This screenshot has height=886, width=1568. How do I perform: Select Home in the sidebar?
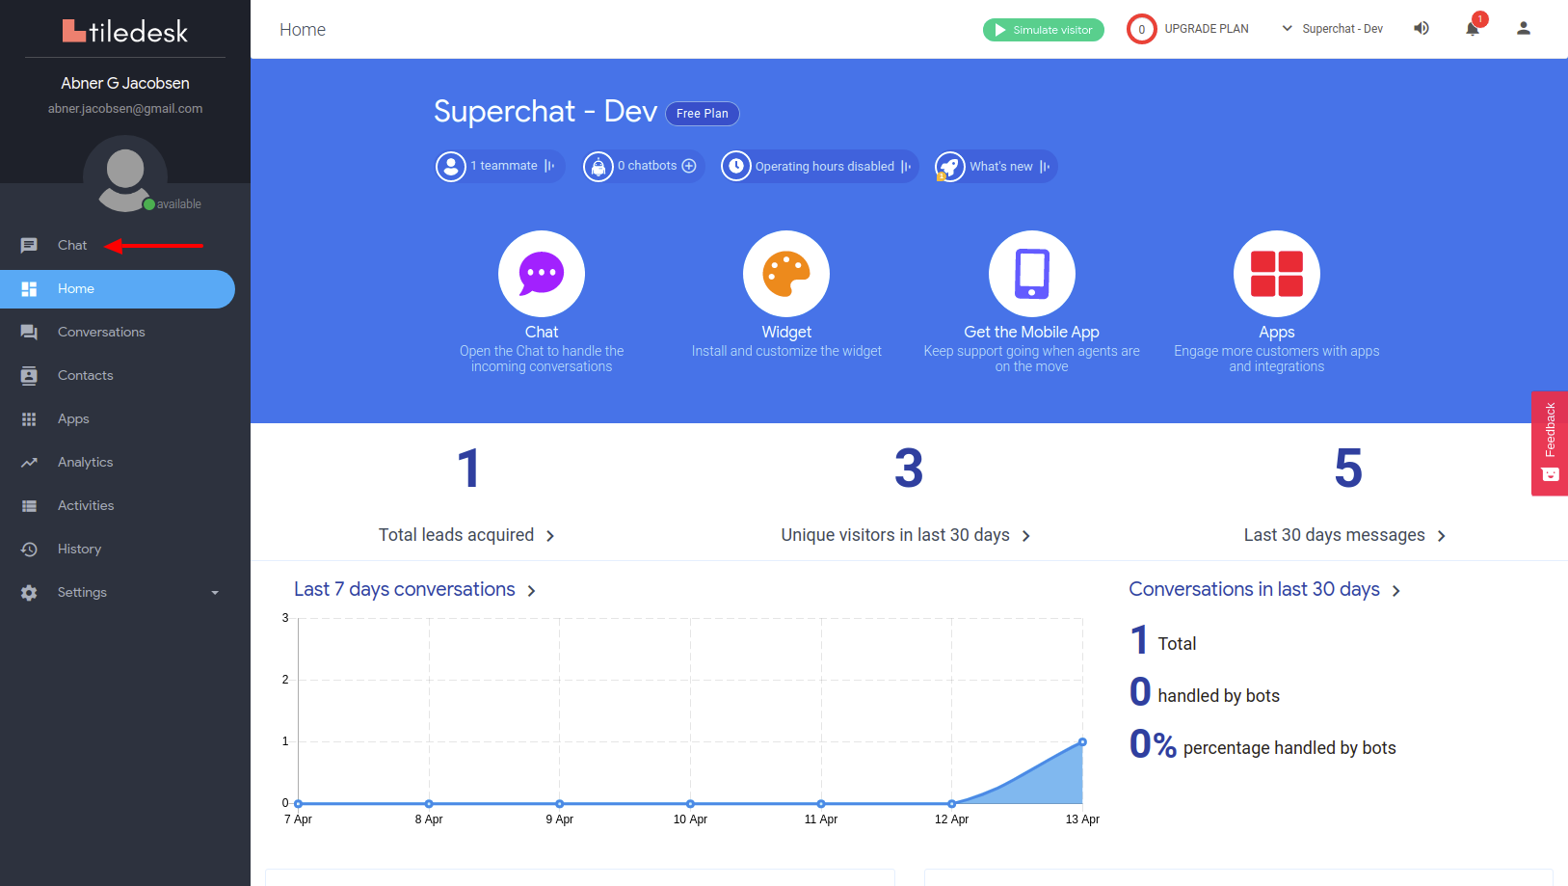tap(117, 288)
